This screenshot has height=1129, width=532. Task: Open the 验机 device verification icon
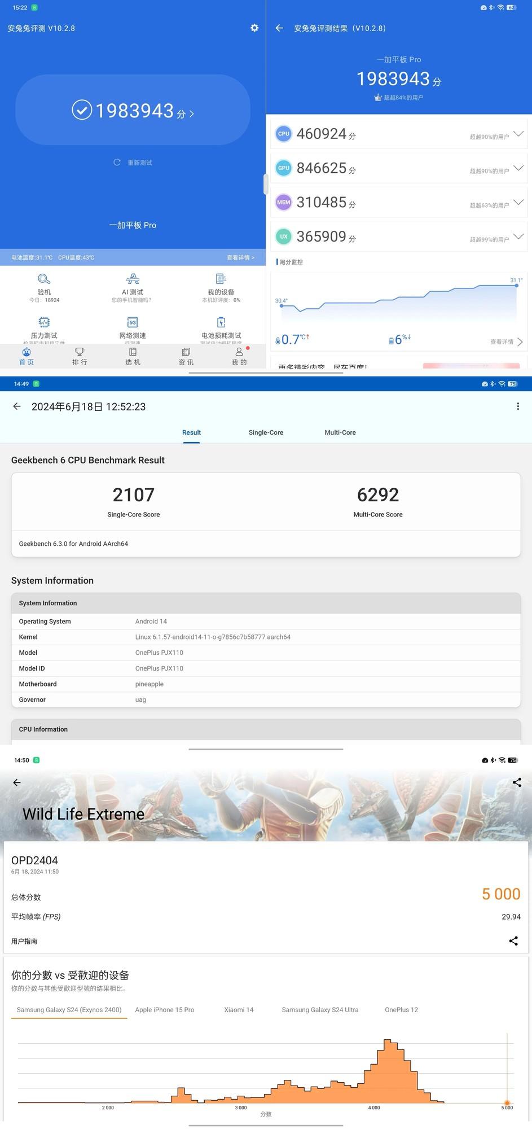click(x=44, y=279)
